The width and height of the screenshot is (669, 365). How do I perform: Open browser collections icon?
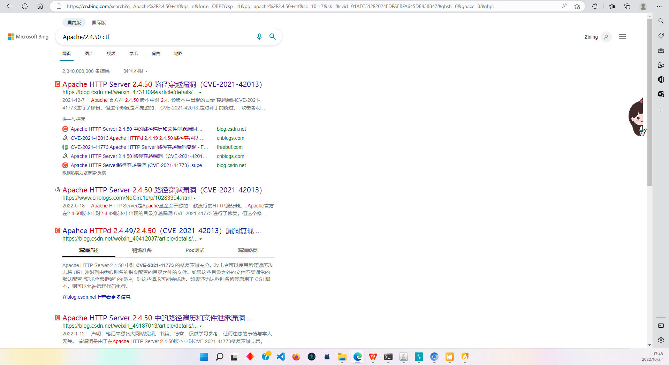(627, 6)
